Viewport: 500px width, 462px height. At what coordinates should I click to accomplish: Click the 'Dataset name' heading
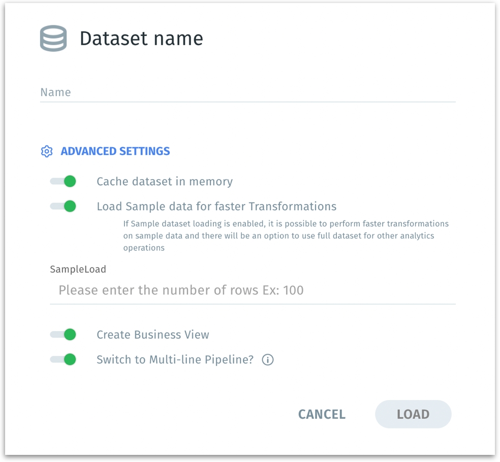[x=141, y=39]
